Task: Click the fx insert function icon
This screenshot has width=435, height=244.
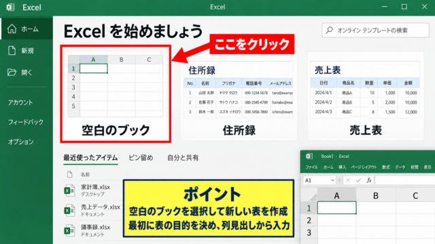Action: (x=369, y=180)
